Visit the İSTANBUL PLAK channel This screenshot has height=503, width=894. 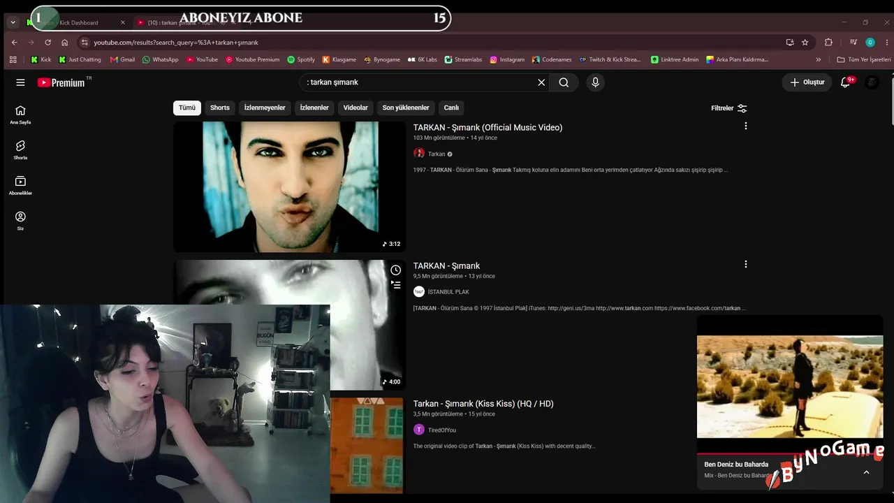pyautogui.click(x=448, y=292)
